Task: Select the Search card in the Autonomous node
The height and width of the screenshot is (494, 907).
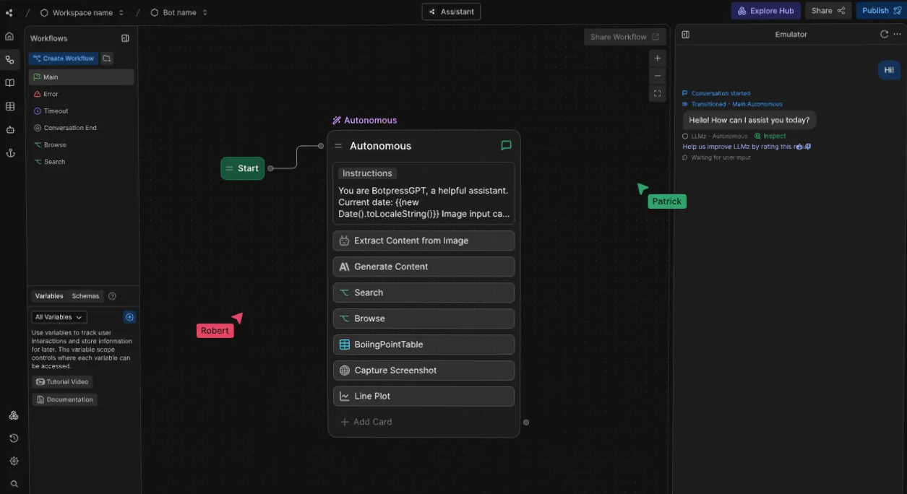Action: tap(424, 292)
